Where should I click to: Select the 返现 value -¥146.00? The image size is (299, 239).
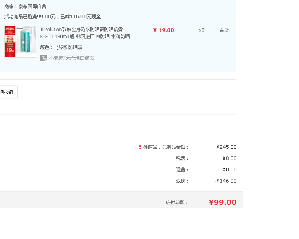[x=225, y=181]
